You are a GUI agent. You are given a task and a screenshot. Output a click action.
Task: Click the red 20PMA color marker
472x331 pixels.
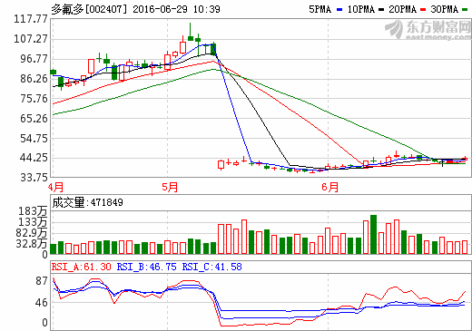click(423, 10)
